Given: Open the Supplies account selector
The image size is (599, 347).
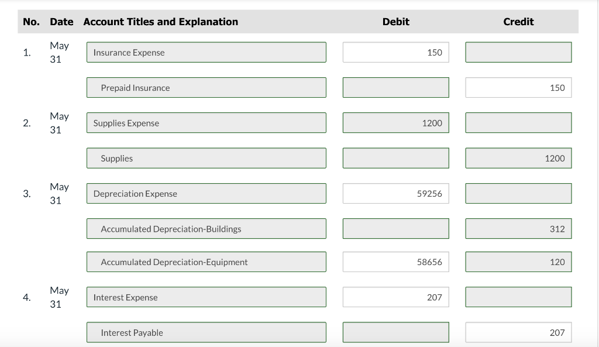Looking at the screenshot, I should point(206,157).
